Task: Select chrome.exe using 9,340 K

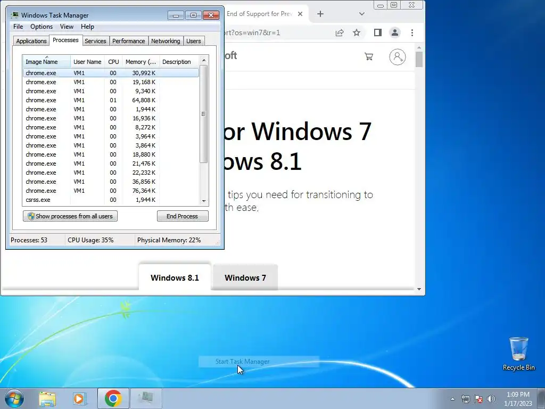Action: pyautogui.click(x=111, y=91)
